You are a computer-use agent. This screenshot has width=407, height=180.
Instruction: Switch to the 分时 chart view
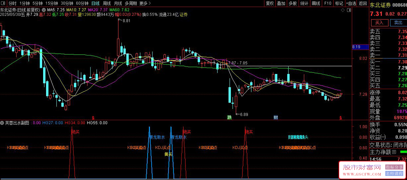(x=13, y=3)
